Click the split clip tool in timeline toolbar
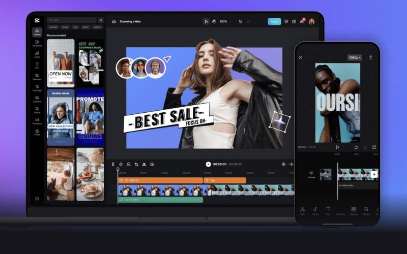The image size is (407, 254). click(x=113, y=164)
